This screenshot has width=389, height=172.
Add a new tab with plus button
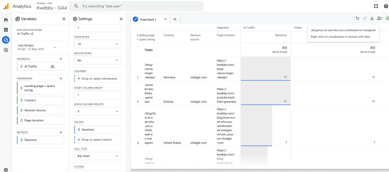[175, 19]
